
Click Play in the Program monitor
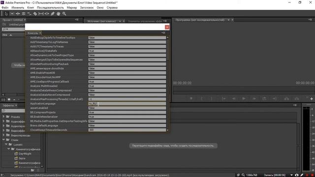[244, 98]
